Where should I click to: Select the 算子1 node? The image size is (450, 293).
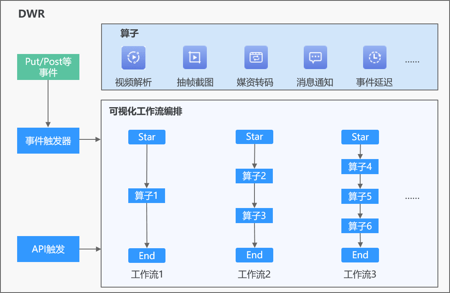tap(147, 196)
